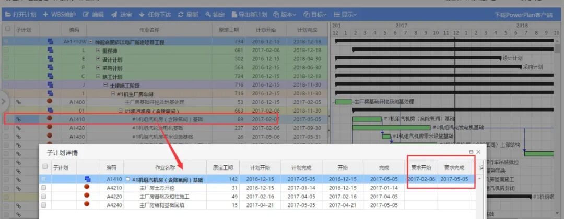Image resolution: width=564 pixels, height=219 pixels.
Task: Click WBS icon in 里程碑 row
Action: click(x=50, y=50)
